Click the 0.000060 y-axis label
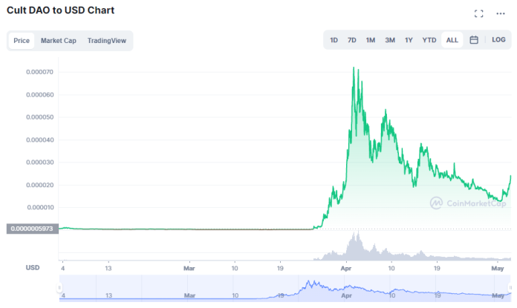The height and width of the screenshot is (308, 517). click(x=39, y=94)
